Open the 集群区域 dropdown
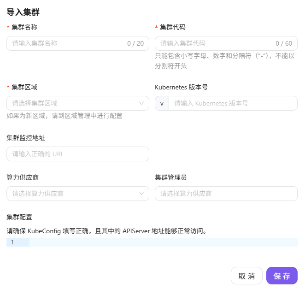This screenshot has width=305, height=289. click(x=78, y=103)
